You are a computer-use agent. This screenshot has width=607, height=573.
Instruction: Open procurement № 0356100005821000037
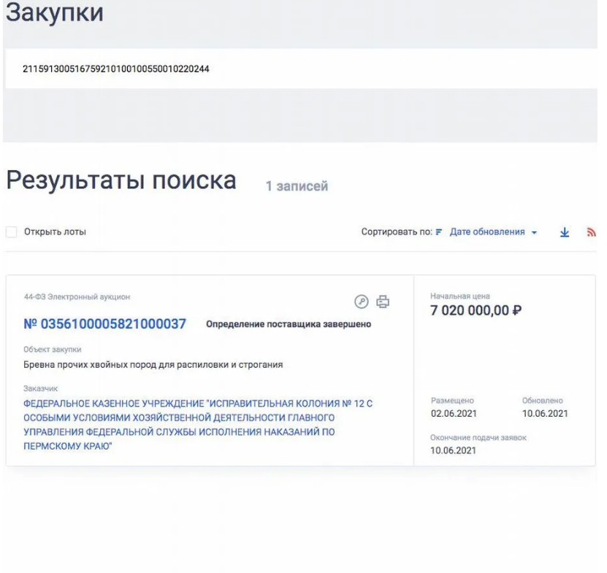pos(105,324)
